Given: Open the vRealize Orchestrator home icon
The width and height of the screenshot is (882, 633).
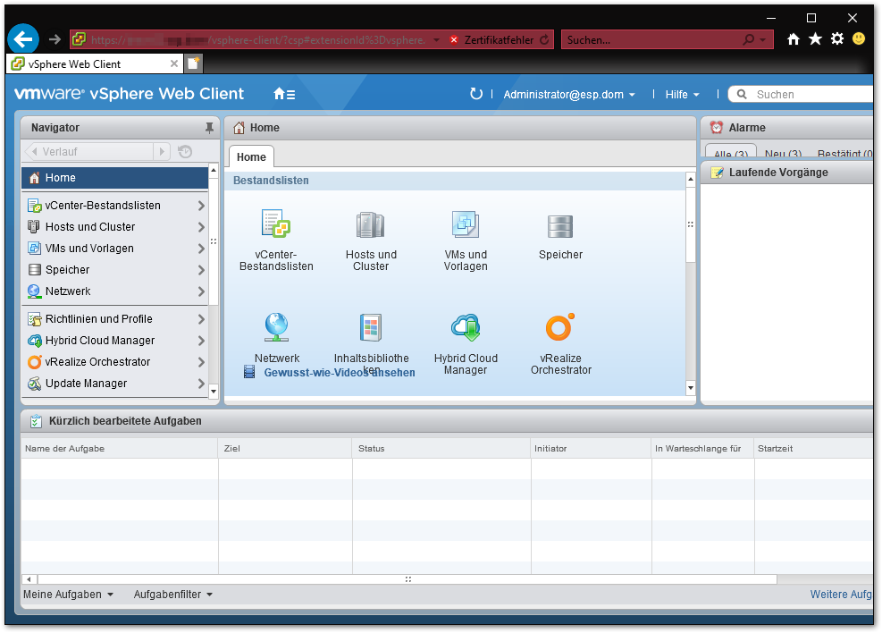Looking at the screenshot, I should pos(560,328).
